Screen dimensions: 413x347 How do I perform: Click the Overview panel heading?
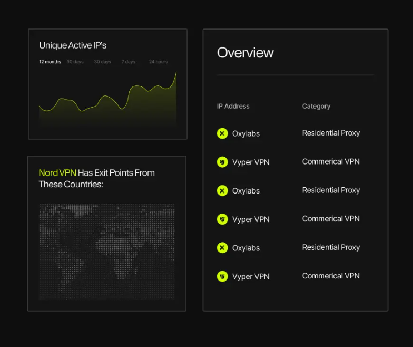pyautogui.click(x=245, y=53)
